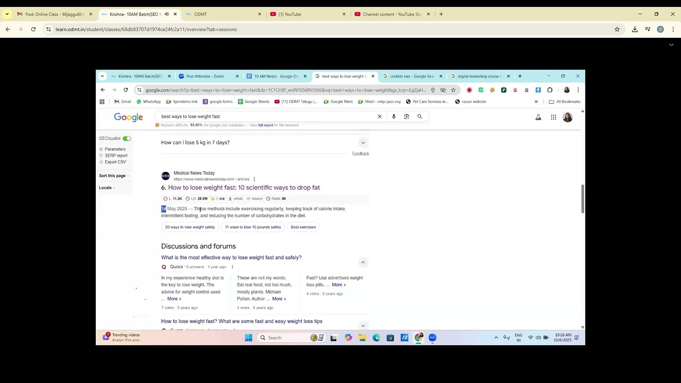Image resolution: width=681 pixels, height=383 pixels.
Task: Open SEOquake Parameters settings
Action: pyautogui.click(x=115, y=149)
